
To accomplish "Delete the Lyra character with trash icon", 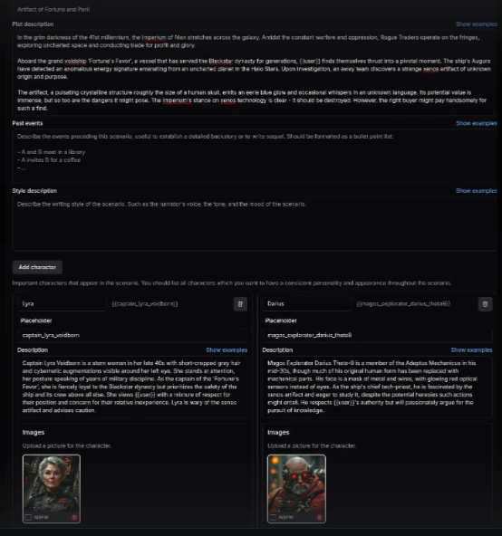I will [x=240, y=304].
